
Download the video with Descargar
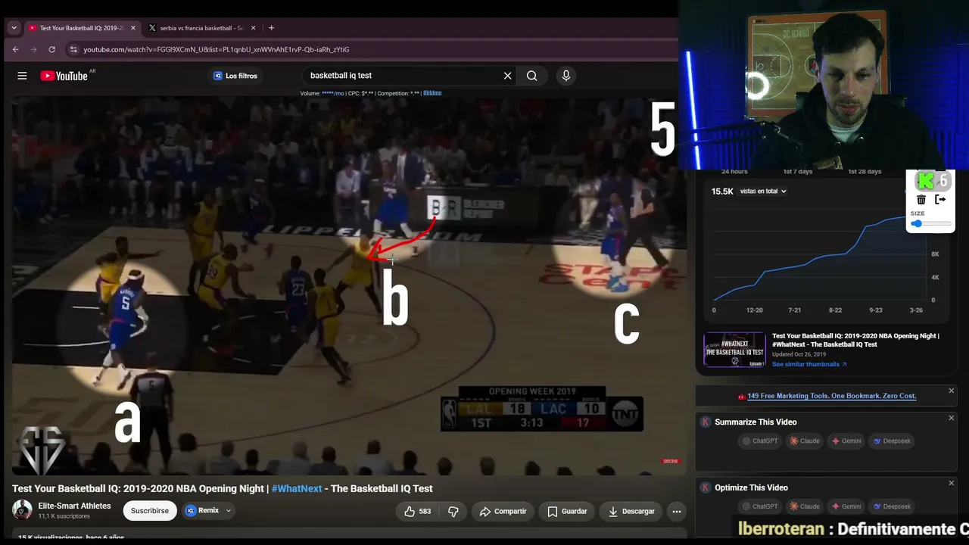pyautogui.click(x=631, y=511)
